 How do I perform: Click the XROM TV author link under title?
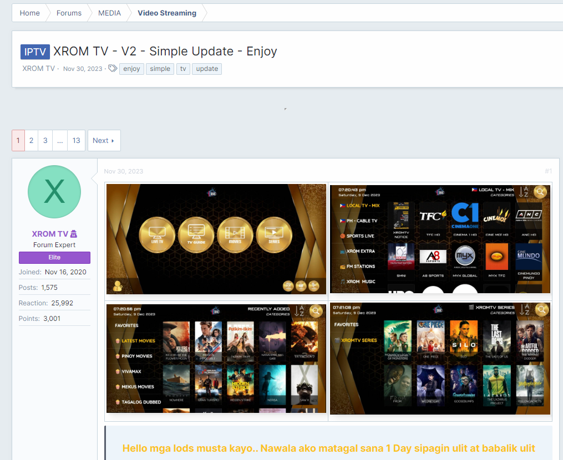(38, 69)
